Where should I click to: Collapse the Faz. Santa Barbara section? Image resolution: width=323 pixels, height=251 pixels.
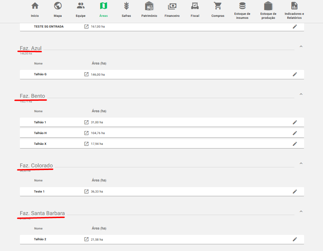301,211
